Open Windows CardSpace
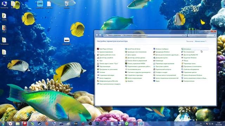This screenshot has height=126, width=225. pos(161,49)
